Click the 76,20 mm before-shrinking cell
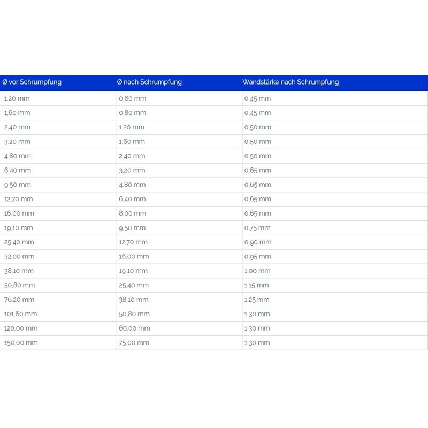 point(19,300)
